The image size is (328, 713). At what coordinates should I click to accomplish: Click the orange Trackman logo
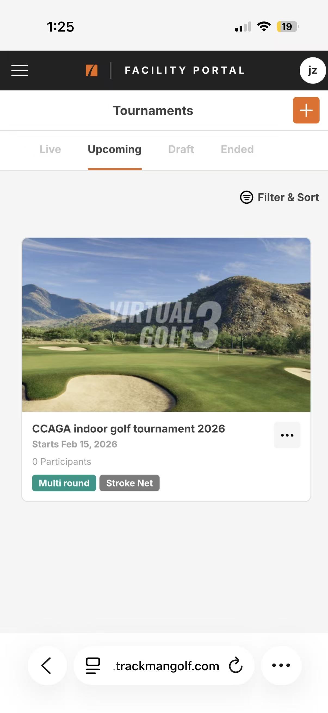tap(92, 70)
